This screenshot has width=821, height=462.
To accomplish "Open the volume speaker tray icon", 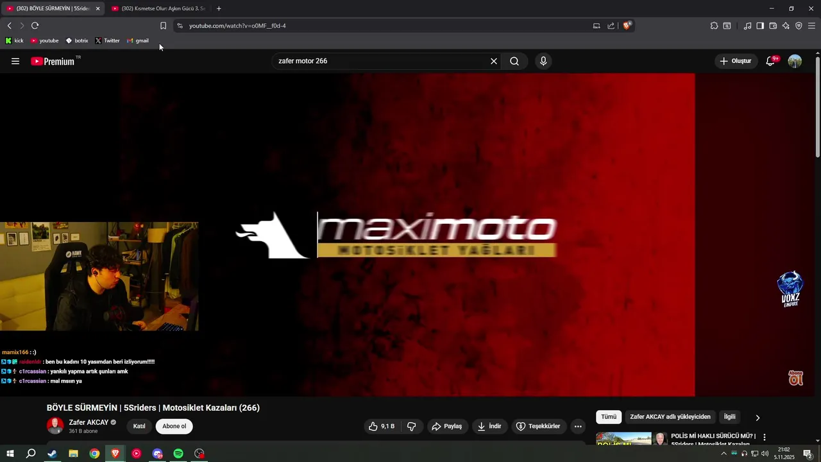I will coord(765,454).
